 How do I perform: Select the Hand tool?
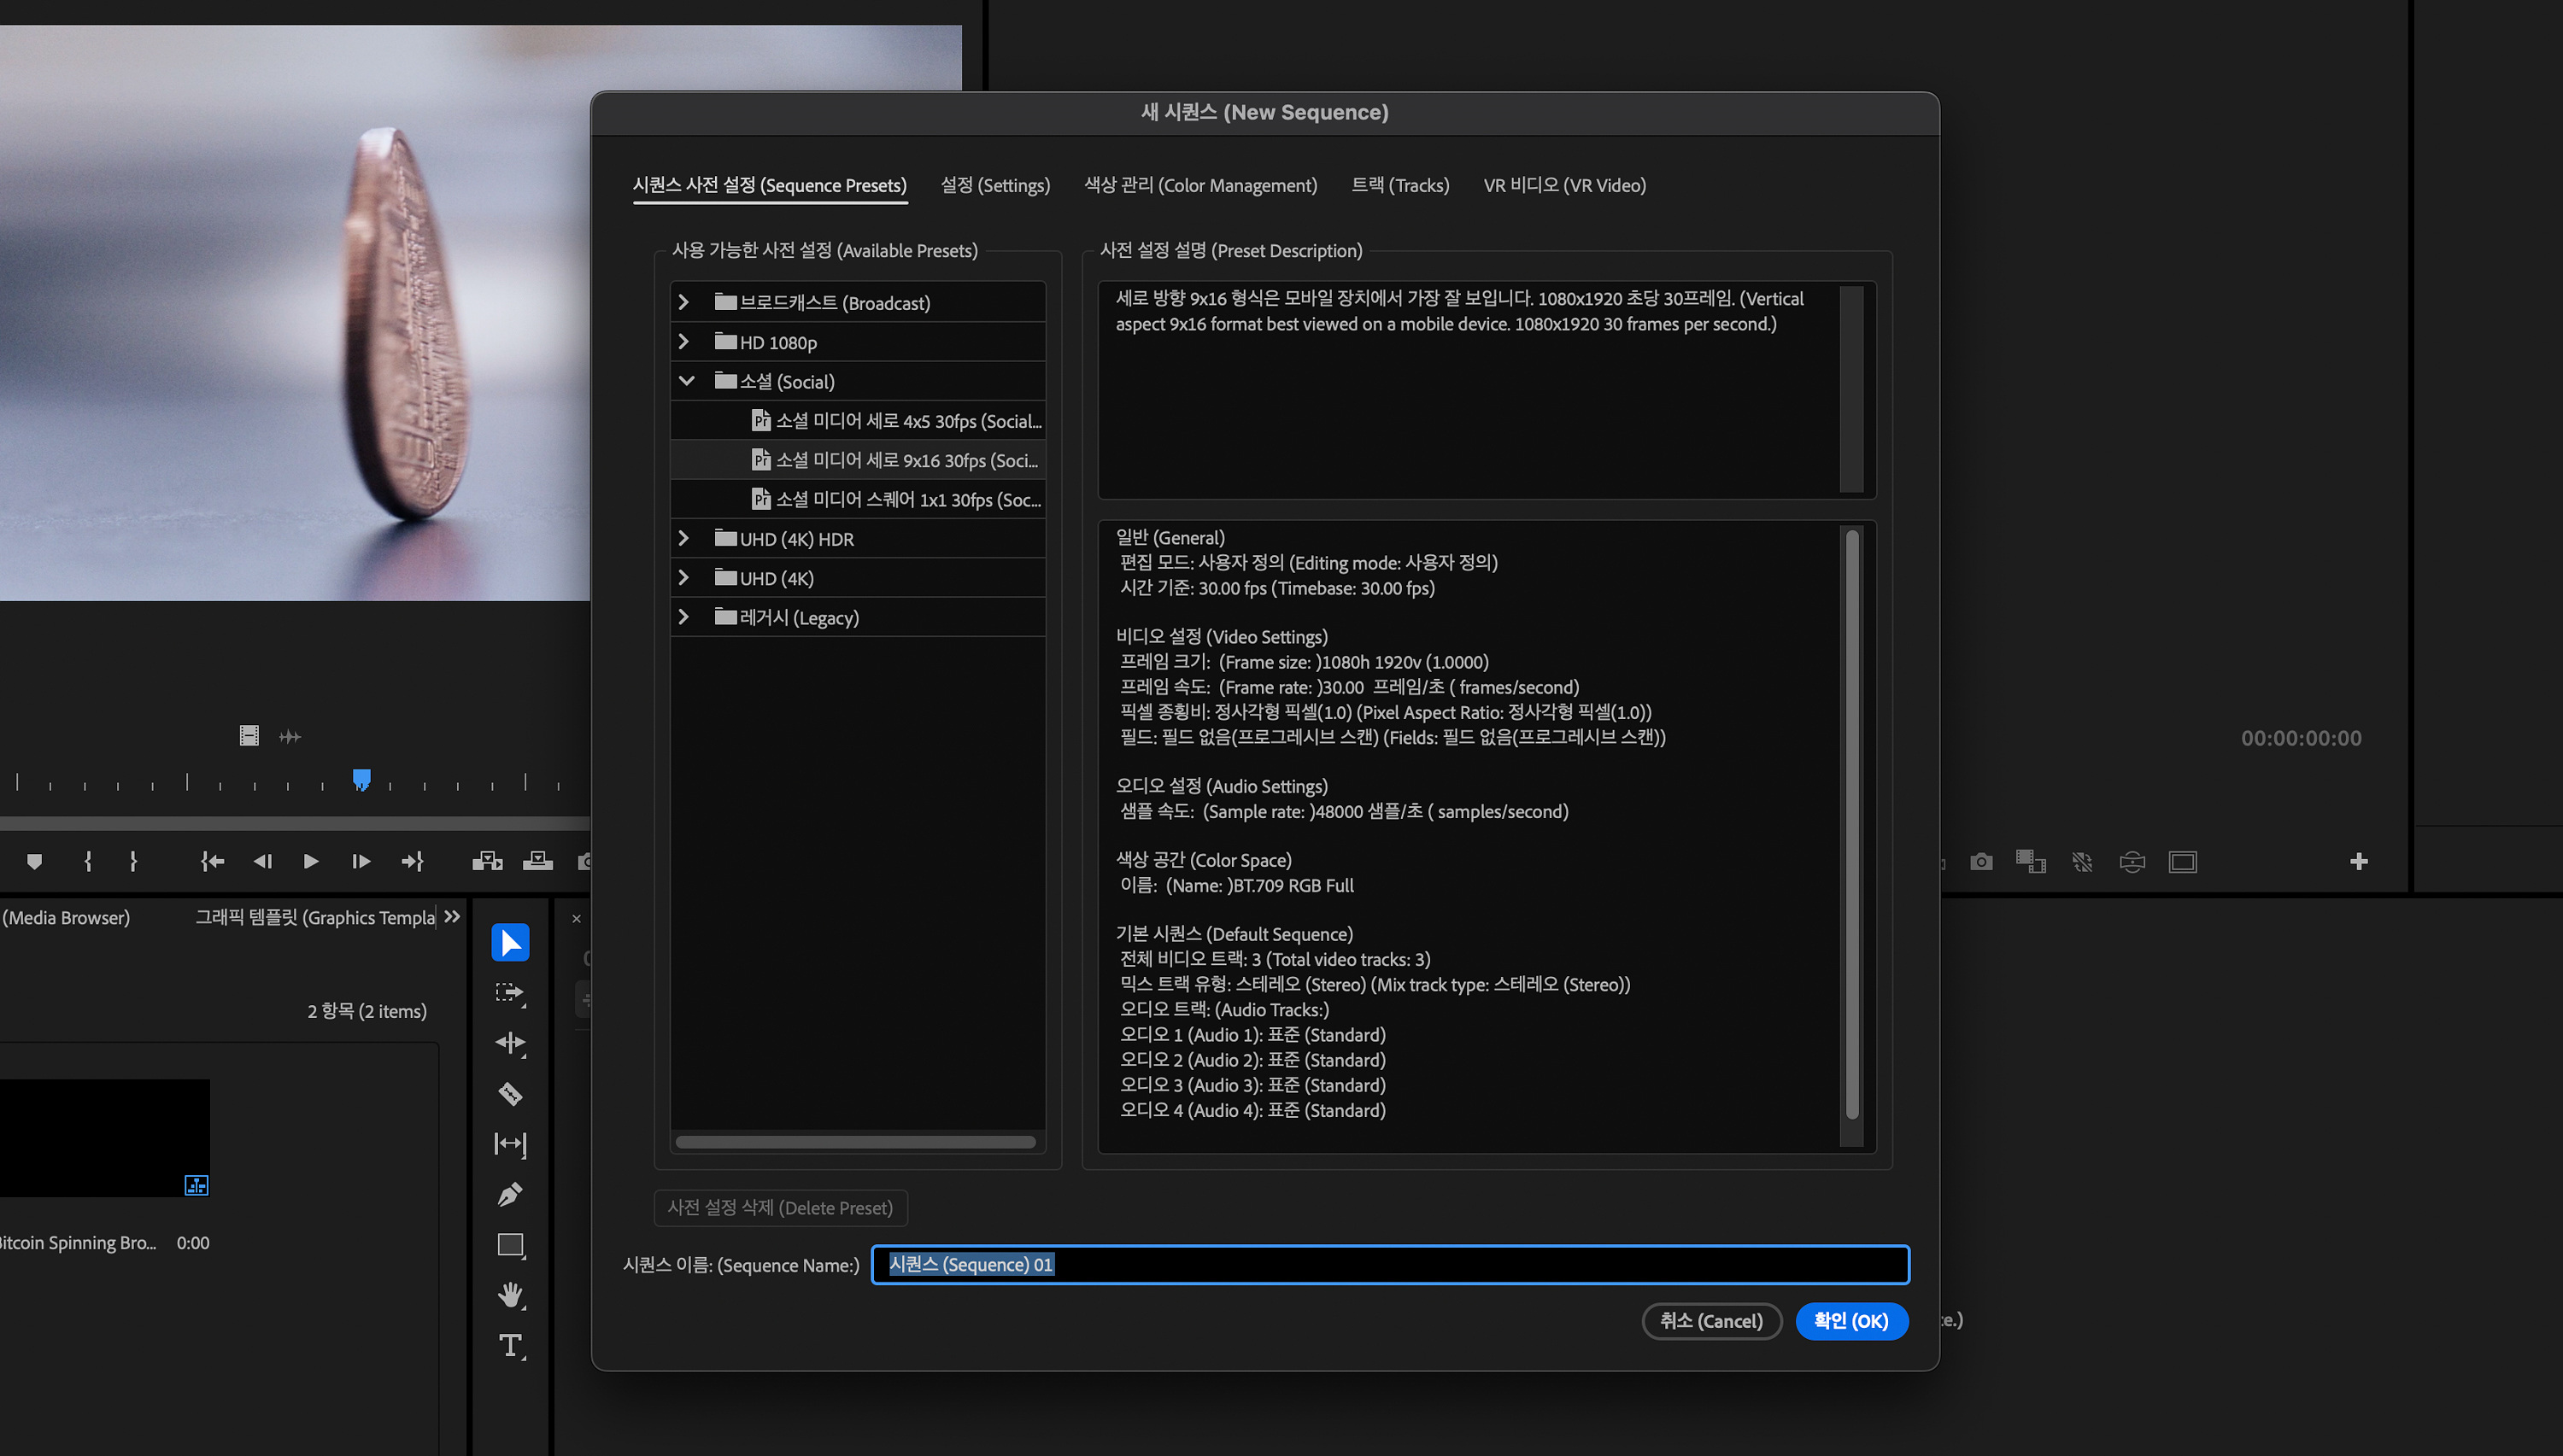pos(509,1295)
